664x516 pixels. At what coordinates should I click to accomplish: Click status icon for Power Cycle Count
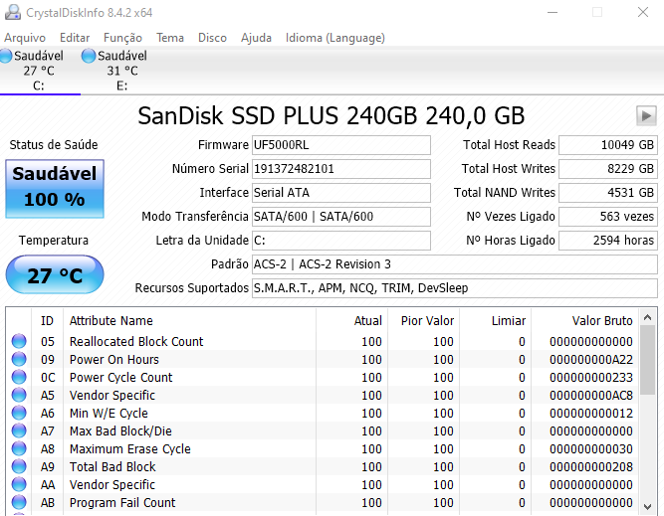click(19, 377)
